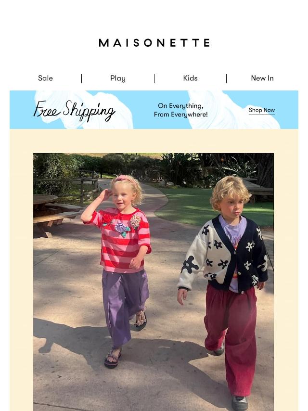Click the Shop Now link
The image size is (308, 411).
[x=262, y=110]
